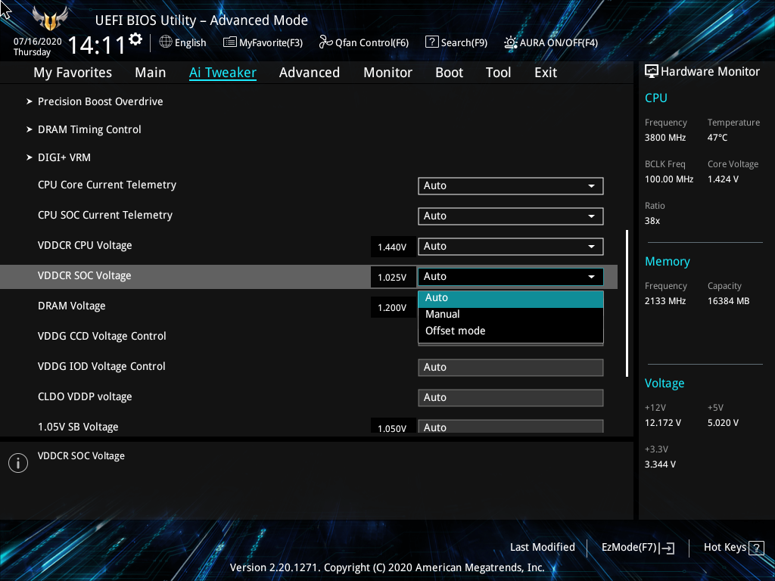Open CPU Core Current Telemetry dropdown
Screen dimensions: 775x581
click(511, 186)
